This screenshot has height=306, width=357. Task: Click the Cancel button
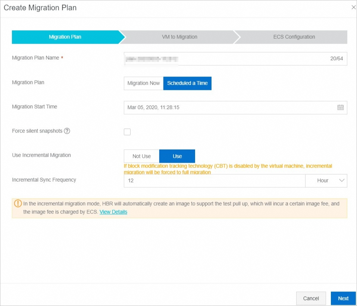click(x=311, y=298)
